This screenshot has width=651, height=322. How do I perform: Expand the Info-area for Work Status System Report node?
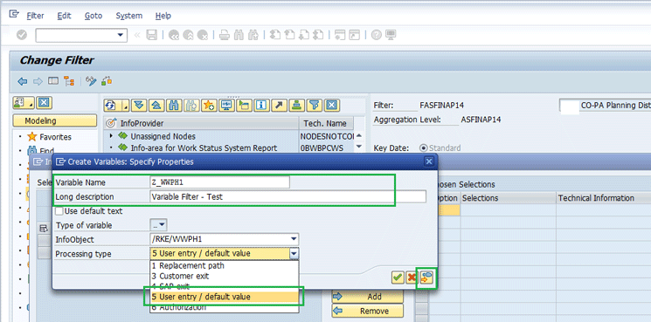(111, 147)
